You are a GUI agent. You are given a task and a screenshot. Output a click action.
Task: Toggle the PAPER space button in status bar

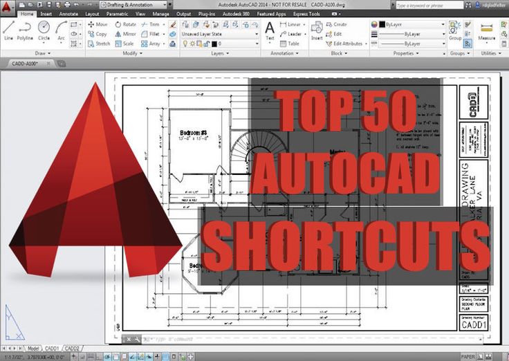pos(468,357)
